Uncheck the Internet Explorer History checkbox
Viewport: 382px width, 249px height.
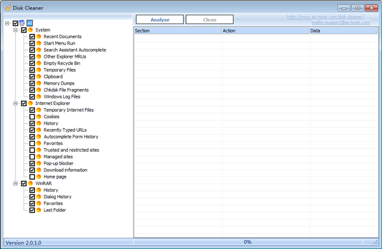pos(32,123)
